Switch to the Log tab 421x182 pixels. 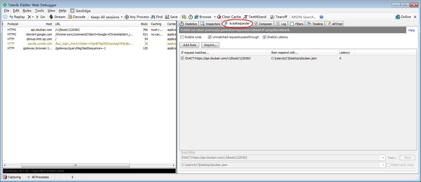pyautogui.click(x=281, y=24)
